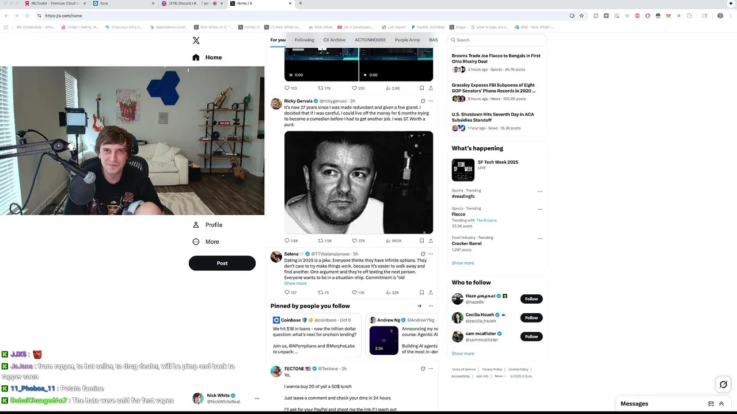Open more menu for Flacco trend
The width and height of the screenshot is (737, 414).
click(540, 209)
